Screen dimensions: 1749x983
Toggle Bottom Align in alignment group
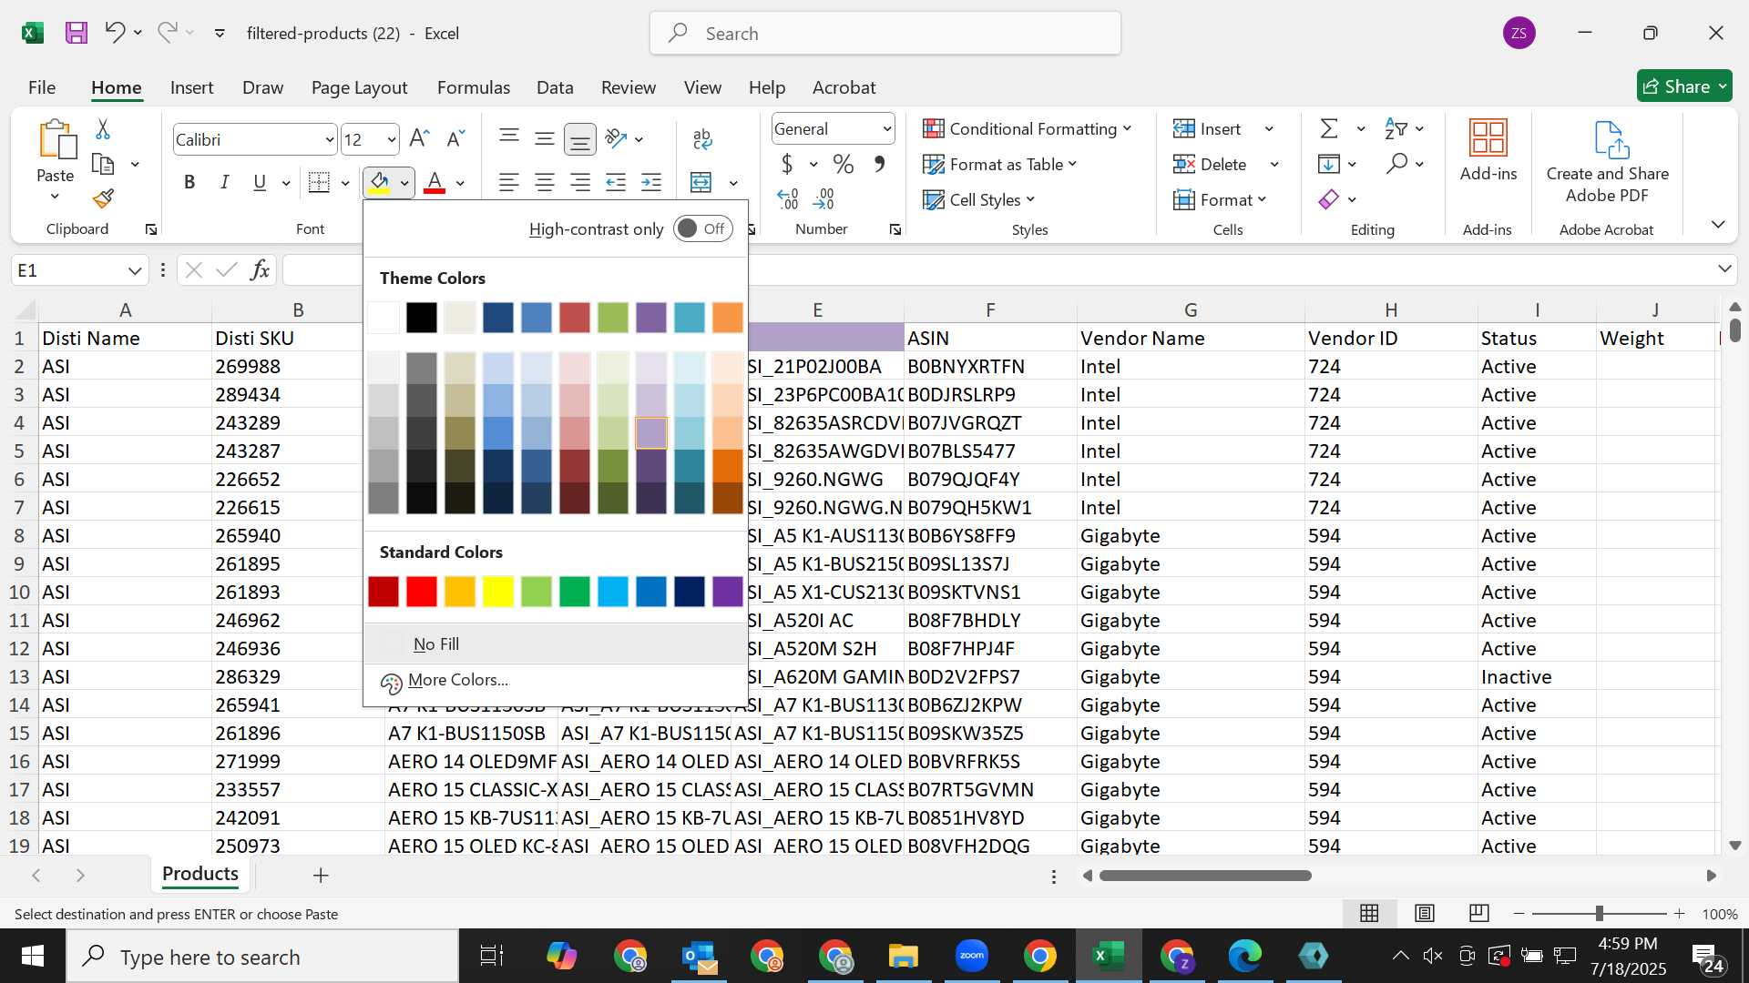(x=579, y=138)
